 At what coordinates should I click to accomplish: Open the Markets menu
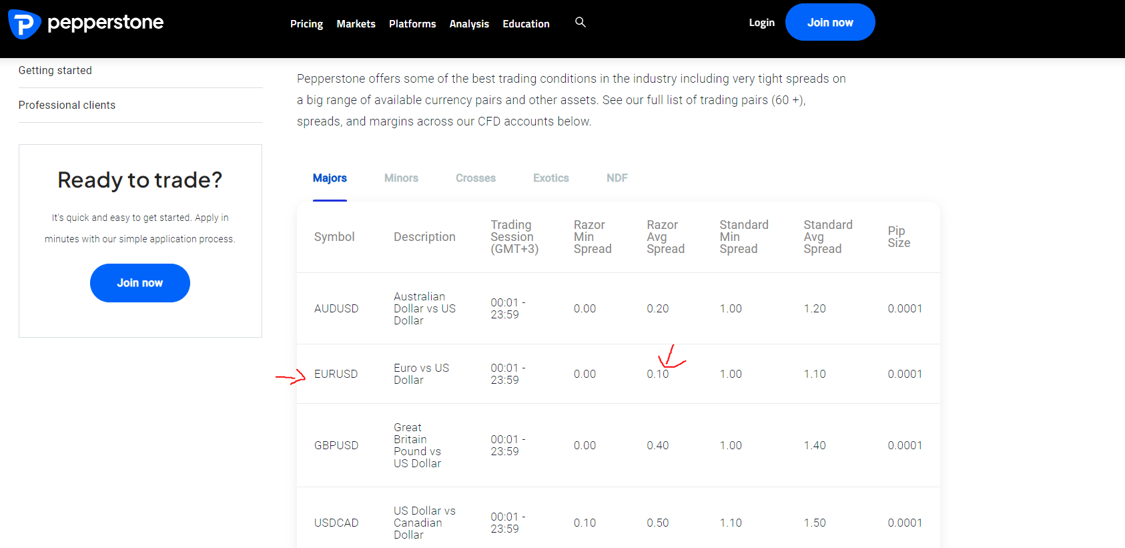click(356, 24)
